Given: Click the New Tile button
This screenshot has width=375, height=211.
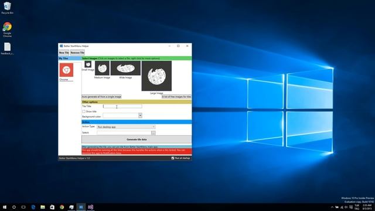Looking at the screenshot, I should click(64, 53).
